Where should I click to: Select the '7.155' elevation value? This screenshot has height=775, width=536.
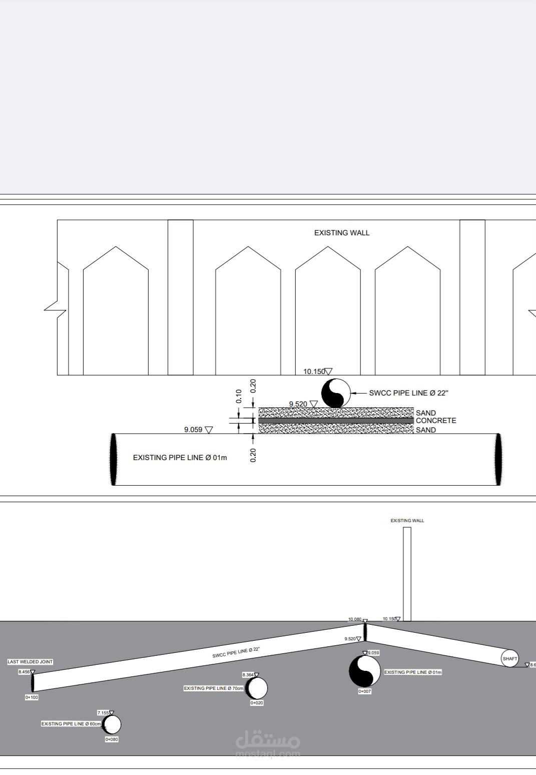tap(103, 712)
